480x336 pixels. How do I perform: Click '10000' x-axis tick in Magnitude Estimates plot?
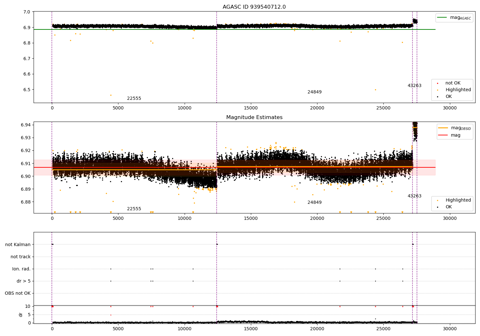[185, 219]
